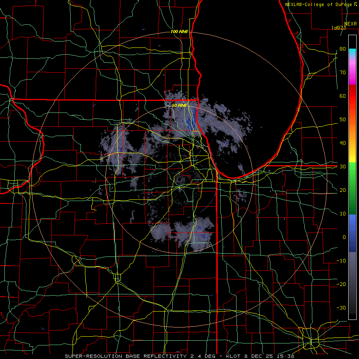
Task: Select the 60 value on the dBZ scale
Action: pos(343,96)
